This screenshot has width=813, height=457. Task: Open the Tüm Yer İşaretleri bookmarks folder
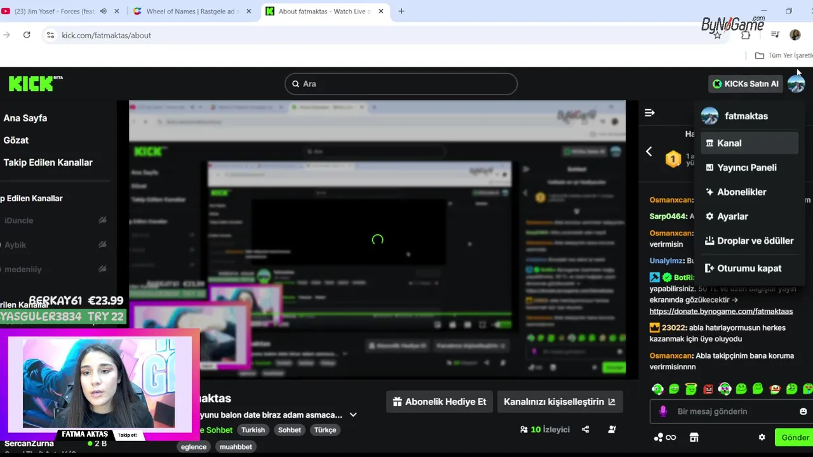point(784,56)
